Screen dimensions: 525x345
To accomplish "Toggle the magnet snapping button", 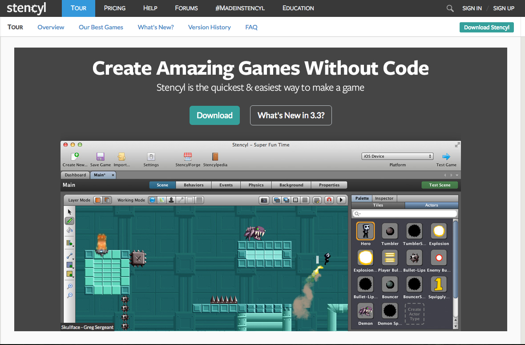I will click(x=329, y=200).
